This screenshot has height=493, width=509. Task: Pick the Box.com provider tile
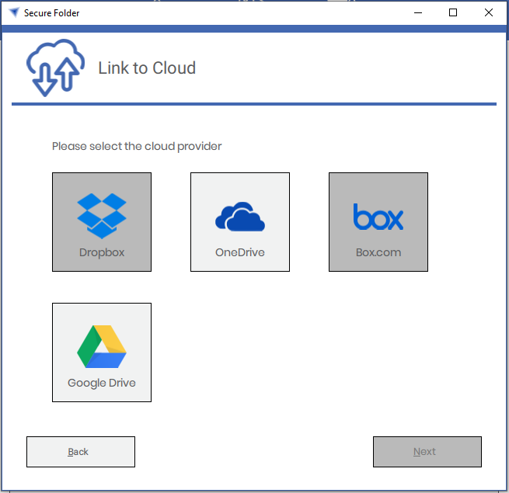(378, 222)
